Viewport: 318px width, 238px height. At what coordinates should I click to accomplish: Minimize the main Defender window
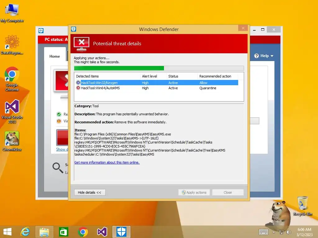[x=254, y=30]
